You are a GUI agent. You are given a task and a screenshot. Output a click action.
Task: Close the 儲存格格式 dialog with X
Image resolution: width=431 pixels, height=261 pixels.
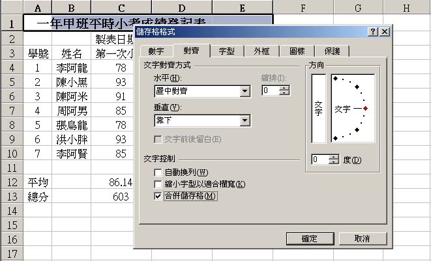385,32
